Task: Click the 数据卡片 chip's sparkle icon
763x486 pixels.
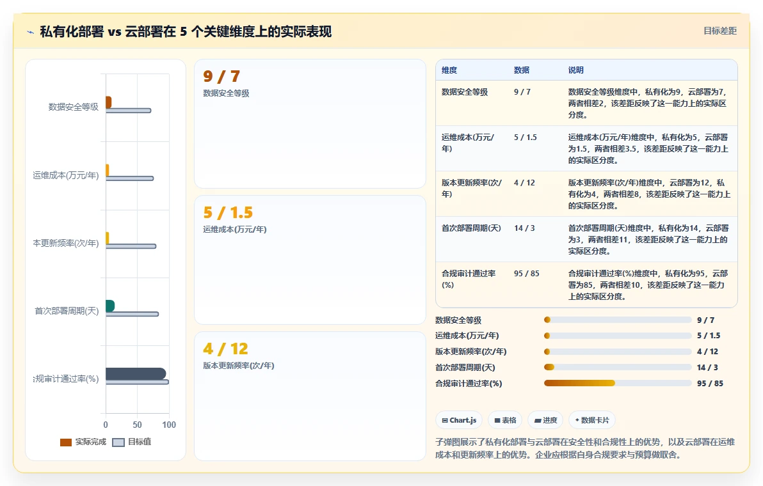Action: click(x=577, y=420)
